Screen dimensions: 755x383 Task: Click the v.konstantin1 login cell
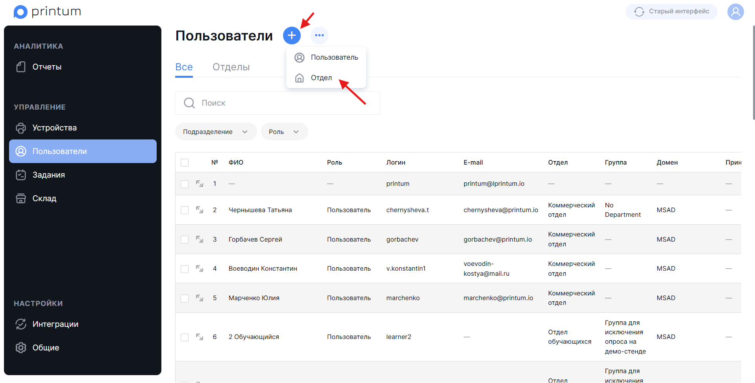click(406, 268)
